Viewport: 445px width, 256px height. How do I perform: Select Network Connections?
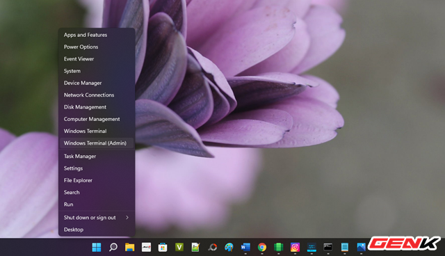[x=97, y=95]
